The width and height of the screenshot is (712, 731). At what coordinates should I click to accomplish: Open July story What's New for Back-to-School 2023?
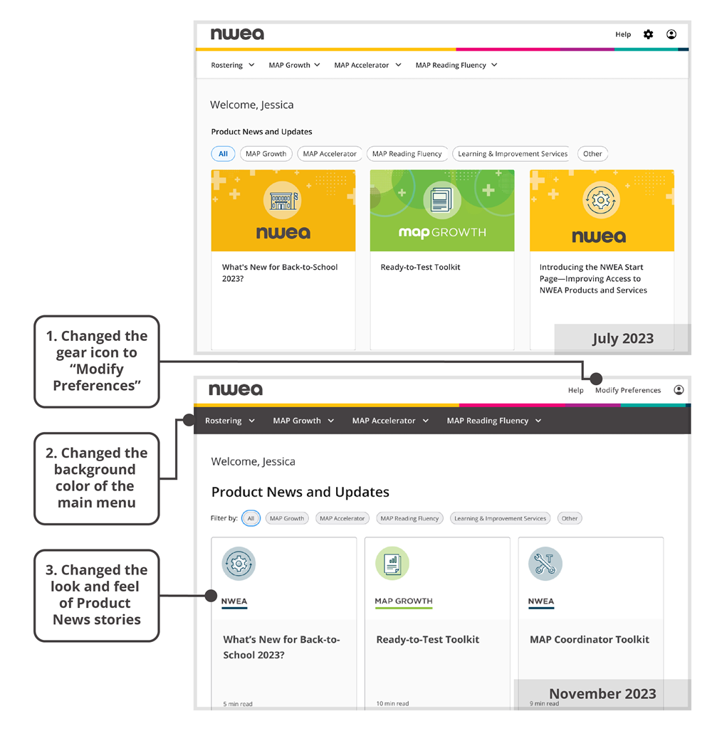(x=280, y=273)
